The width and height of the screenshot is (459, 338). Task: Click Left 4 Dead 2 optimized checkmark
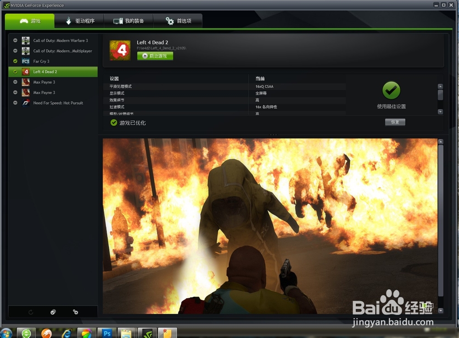15,72
